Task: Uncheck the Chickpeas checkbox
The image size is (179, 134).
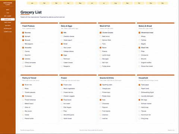Action: point(23,96)
